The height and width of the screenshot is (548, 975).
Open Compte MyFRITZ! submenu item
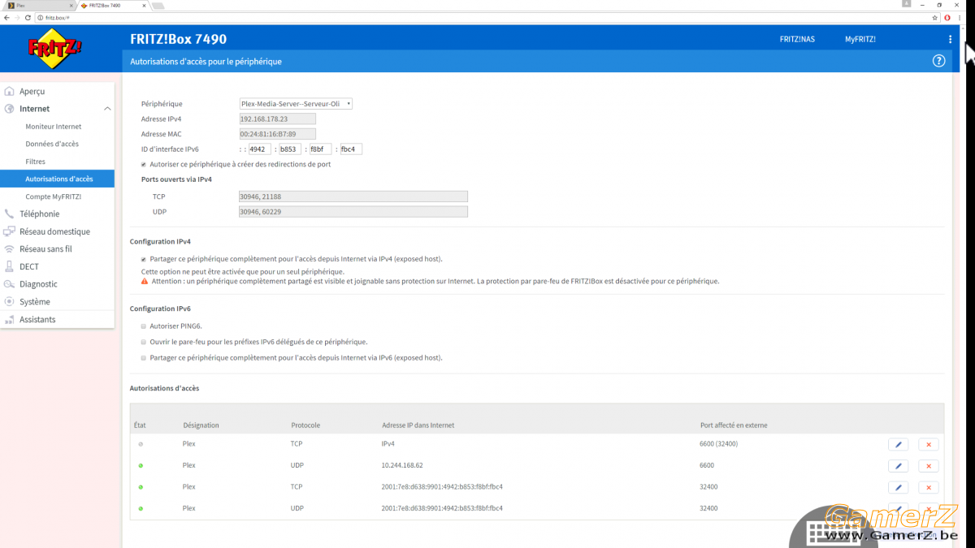pos(54,196)
